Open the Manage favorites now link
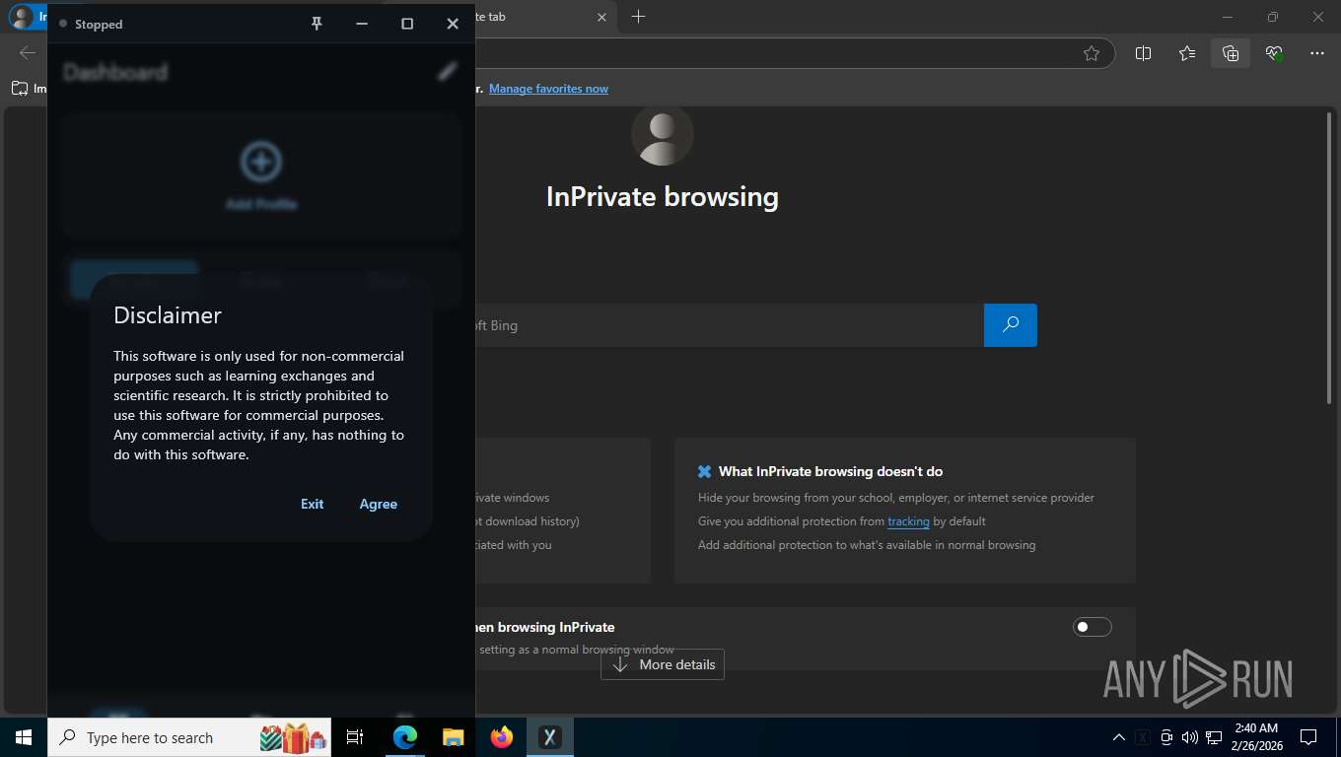This screenshot has width=1341, height=757. coord(548,89)
